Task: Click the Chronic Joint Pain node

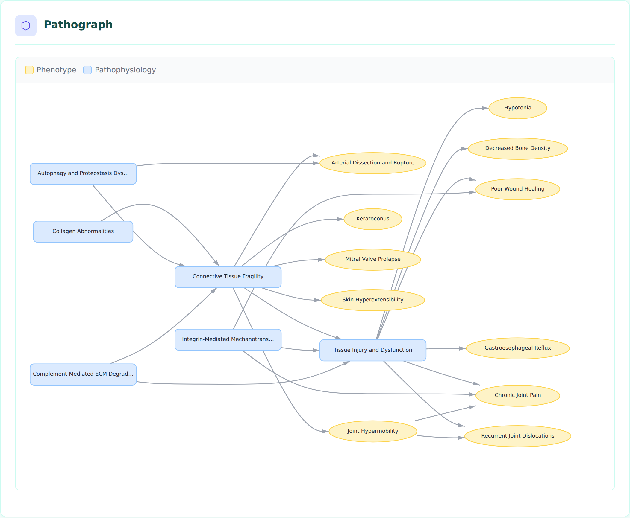Action: point(518,395)
